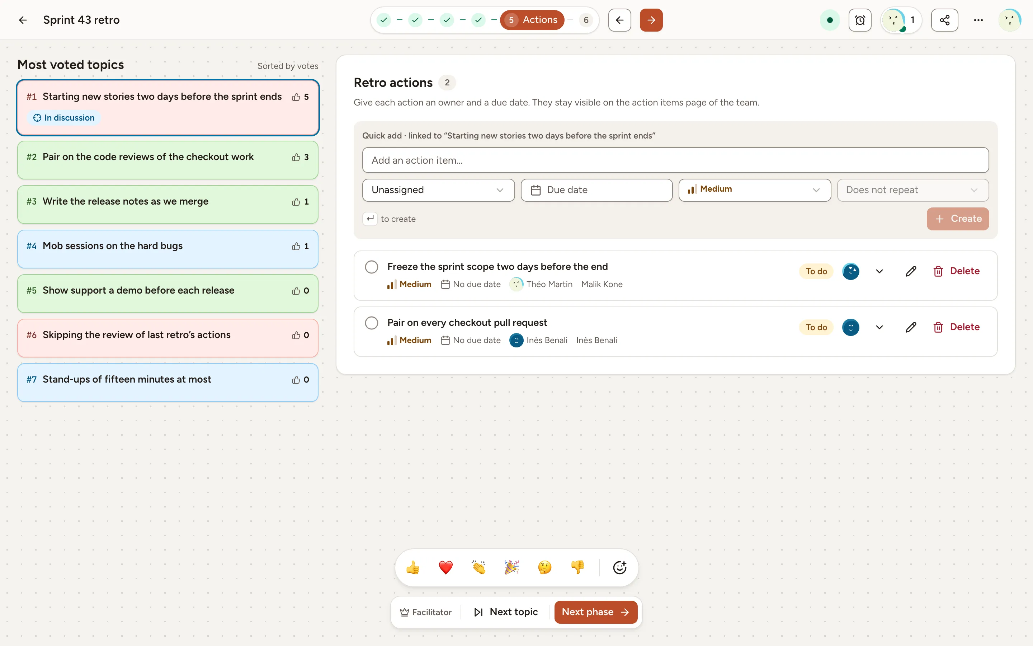Screen dimensions: 1033x646
Task: Open the Unassigned owner dropdown
Action: click(x=438, y=190)
